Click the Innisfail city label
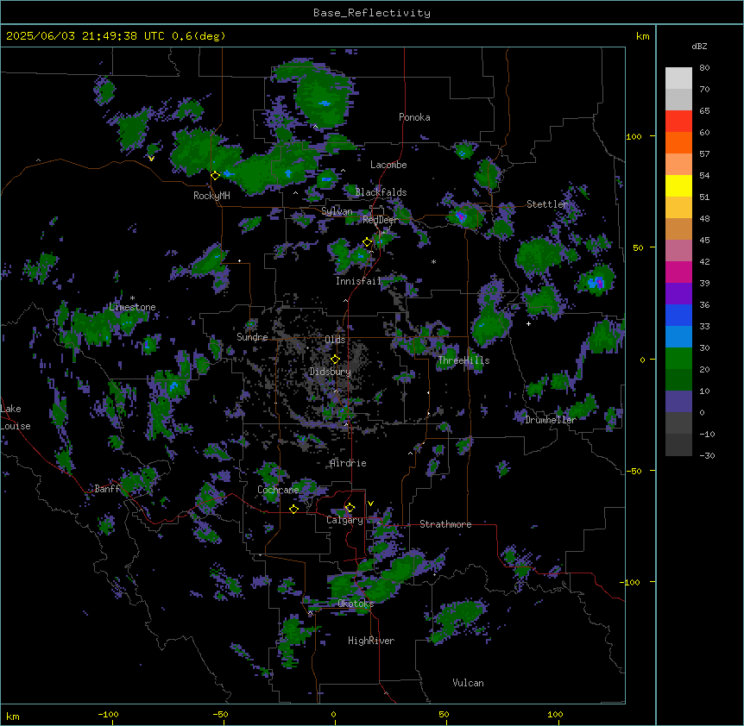 pyautogui.click(x=358, y=281)
